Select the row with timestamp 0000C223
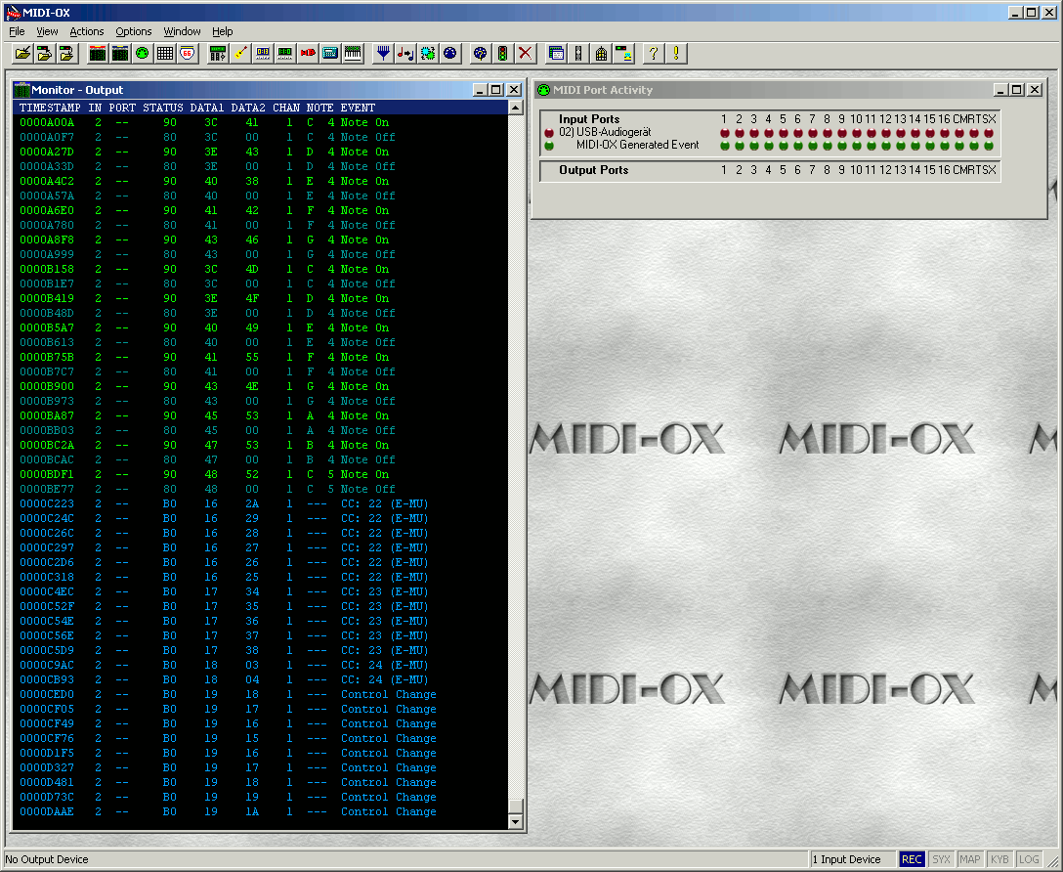The width and height of the screenshot is (1063, 872). 260,503
